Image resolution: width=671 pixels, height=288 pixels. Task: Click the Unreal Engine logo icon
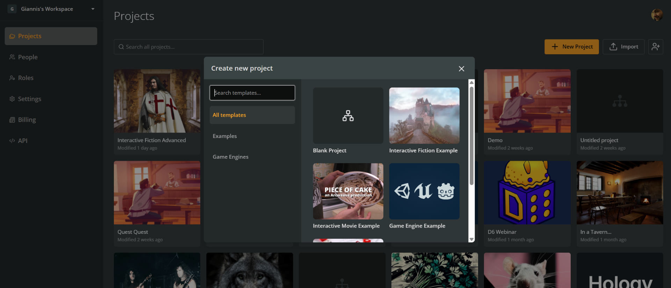424,191
